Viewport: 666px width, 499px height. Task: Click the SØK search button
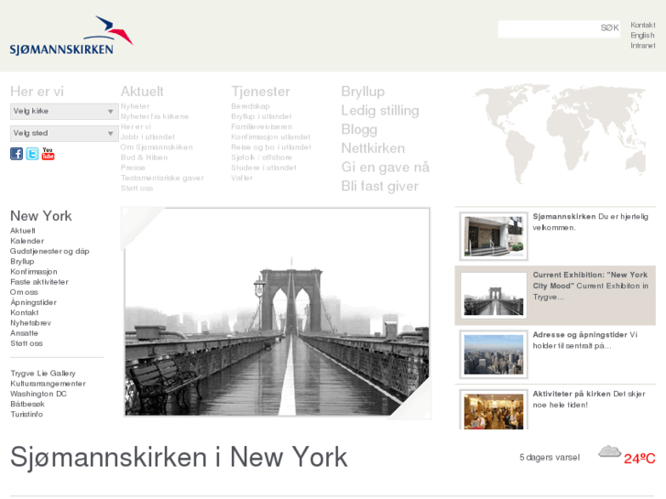[609, 28]
